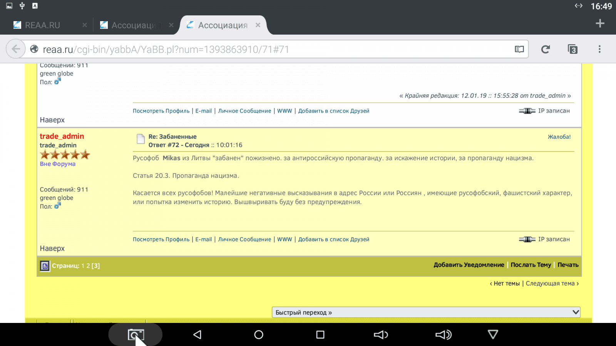Click Наверх below reply #72
The image size is (616, 346).
(x=52, y=248)
